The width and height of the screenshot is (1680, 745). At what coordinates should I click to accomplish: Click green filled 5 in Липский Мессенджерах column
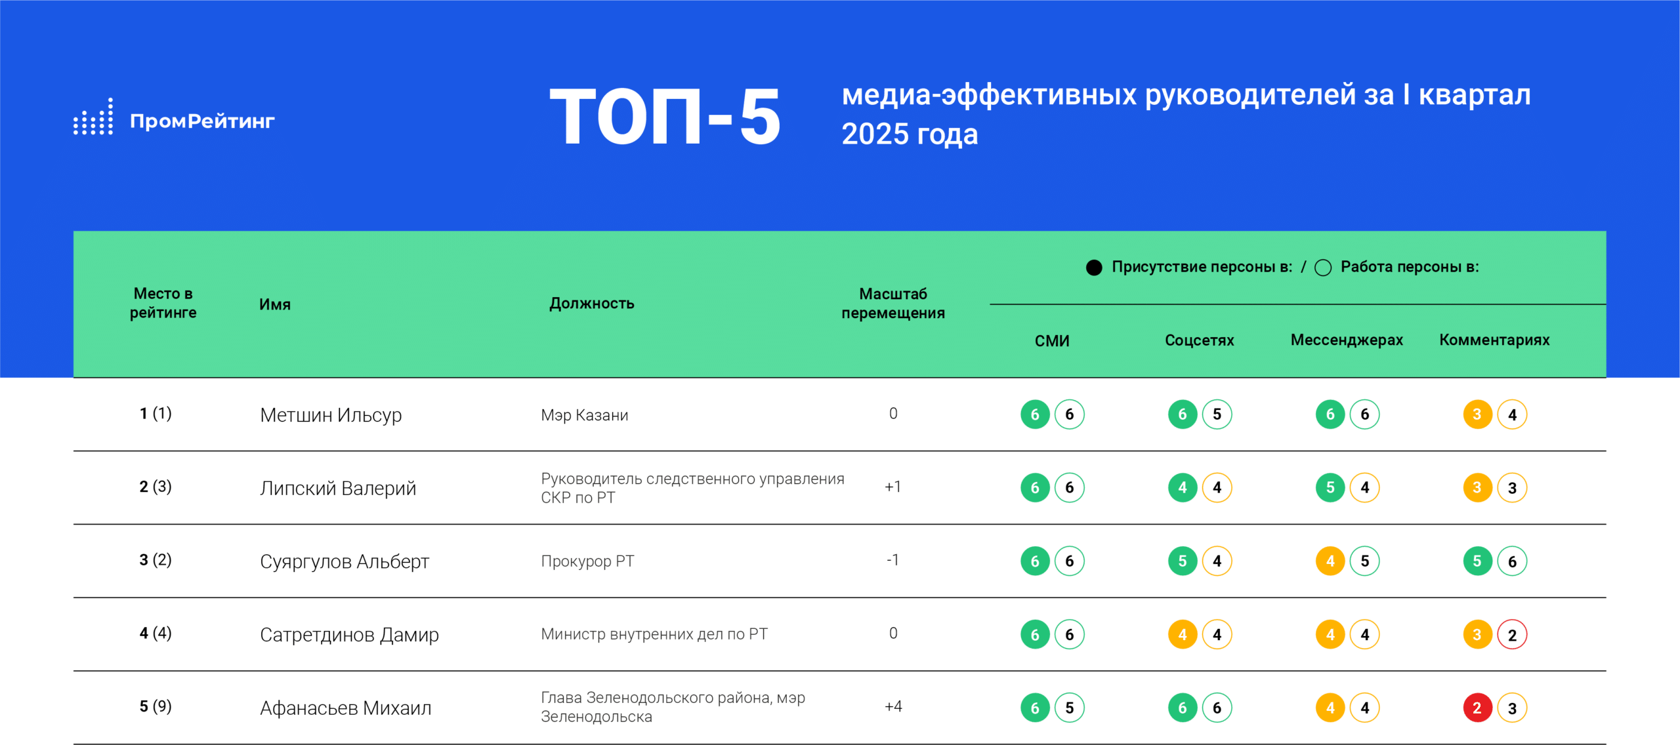coord(1330,488)
